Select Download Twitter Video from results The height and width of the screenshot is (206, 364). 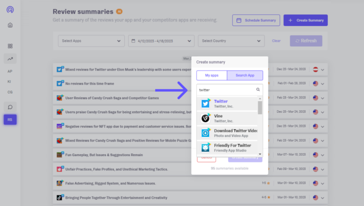point(227,133)
